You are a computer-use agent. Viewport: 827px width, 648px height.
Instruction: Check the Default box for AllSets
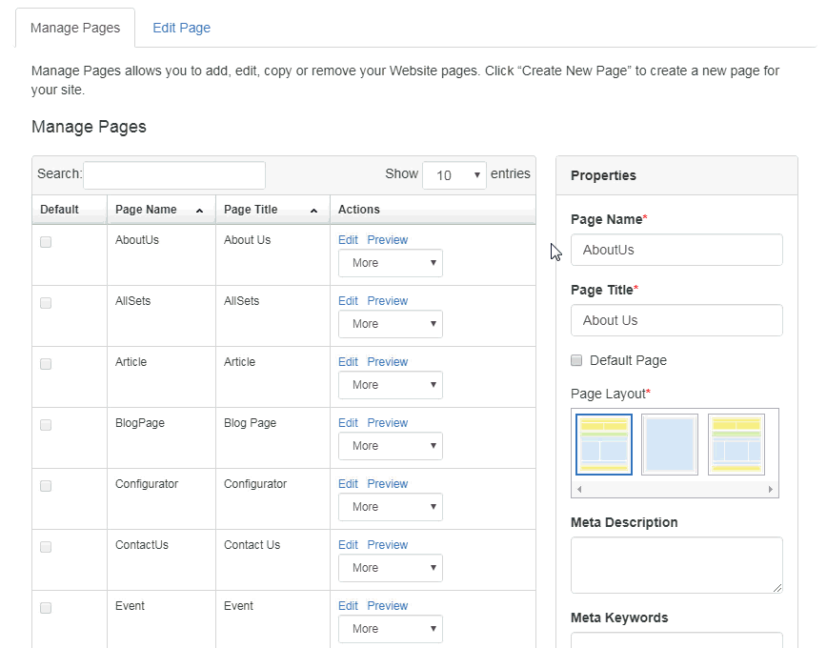point(46,303)
